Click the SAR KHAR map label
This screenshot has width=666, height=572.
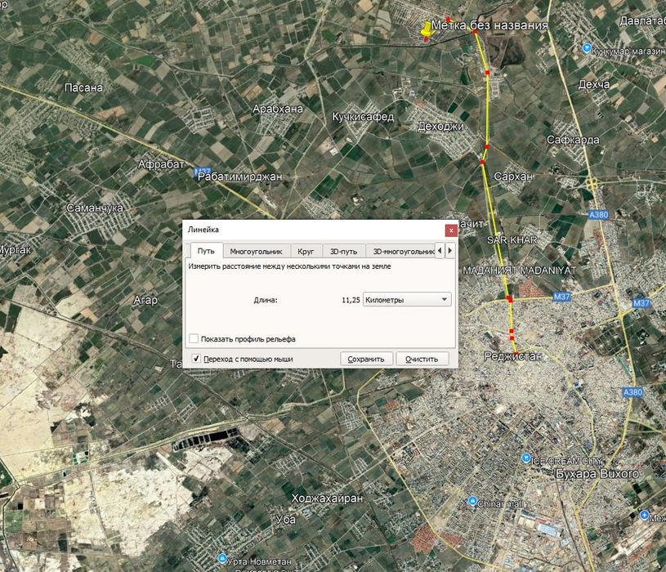coord(512,240)
